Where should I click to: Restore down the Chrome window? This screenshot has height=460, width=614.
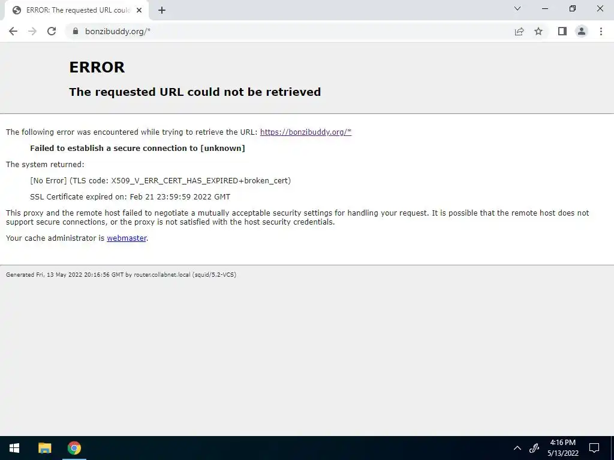pos(573,8)
